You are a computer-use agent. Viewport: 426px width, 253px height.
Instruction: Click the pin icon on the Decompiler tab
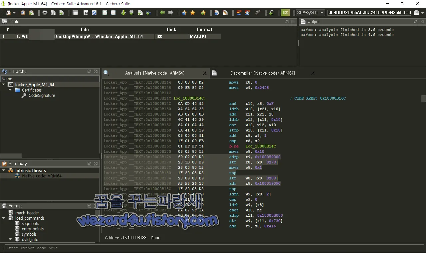click(313, 73)
